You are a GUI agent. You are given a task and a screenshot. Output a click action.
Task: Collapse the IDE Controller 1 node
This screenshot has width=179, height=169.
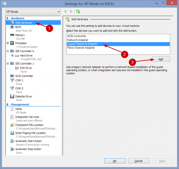[x=8, y=63]
